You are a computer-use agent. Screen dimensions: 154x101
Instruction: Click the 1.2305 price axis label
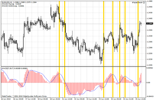(150, 42)
